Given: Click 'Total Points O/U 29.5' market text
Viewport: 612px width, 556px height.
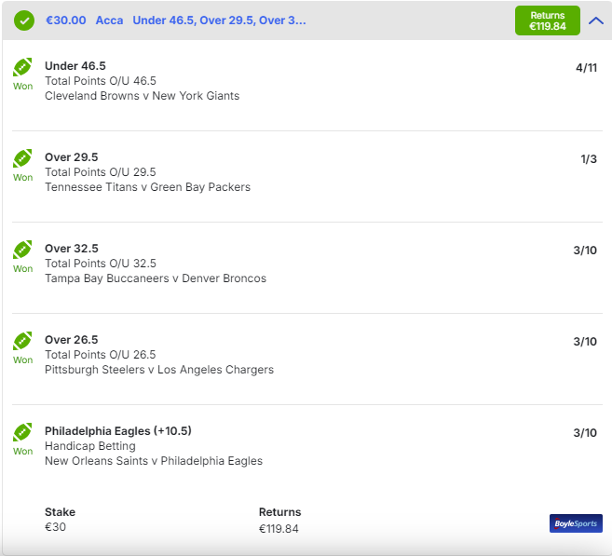Looking at the screenshot, I should 101,172.
